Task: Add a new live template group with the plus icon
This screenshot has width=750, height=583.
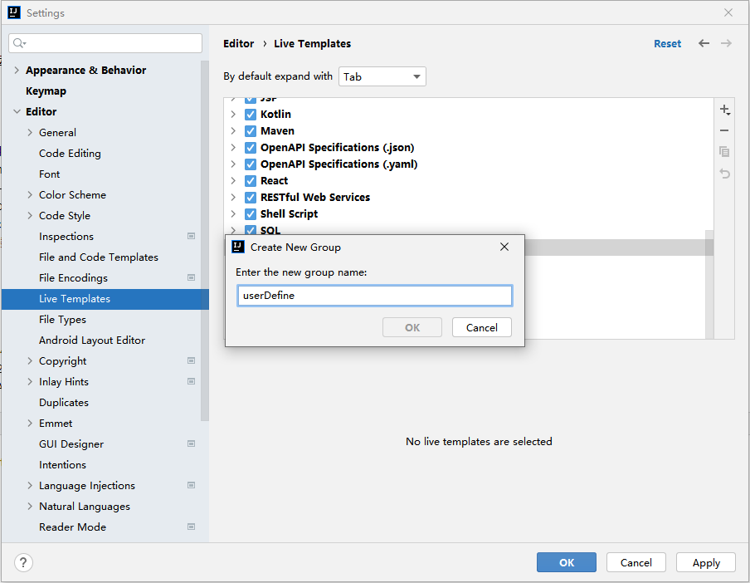Action: (x=724, y=110)
